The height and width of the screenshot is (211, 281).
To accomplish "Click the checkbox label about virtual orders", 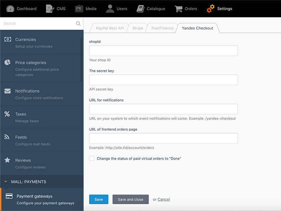I will click(x=139, y=158).
